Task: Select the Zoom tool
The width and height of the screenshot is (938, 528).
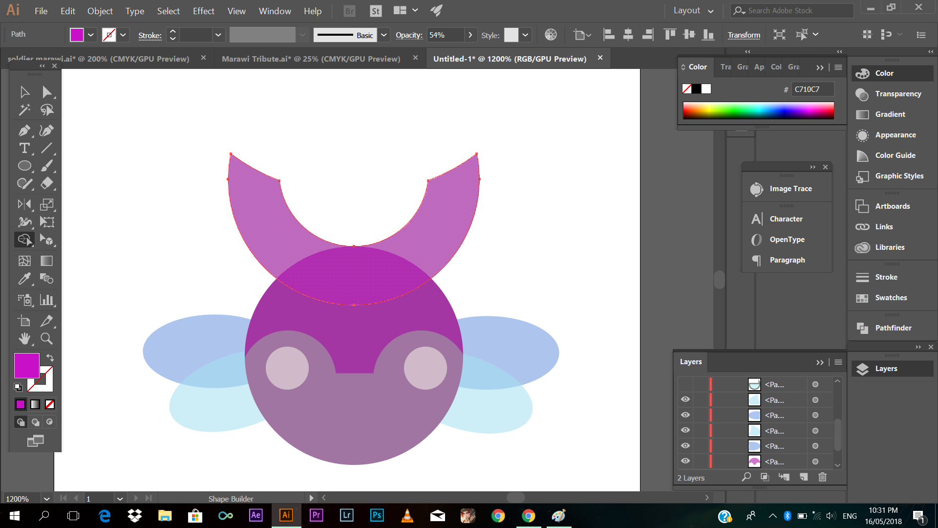Action: pyautogui.click(x=47, y=338)
